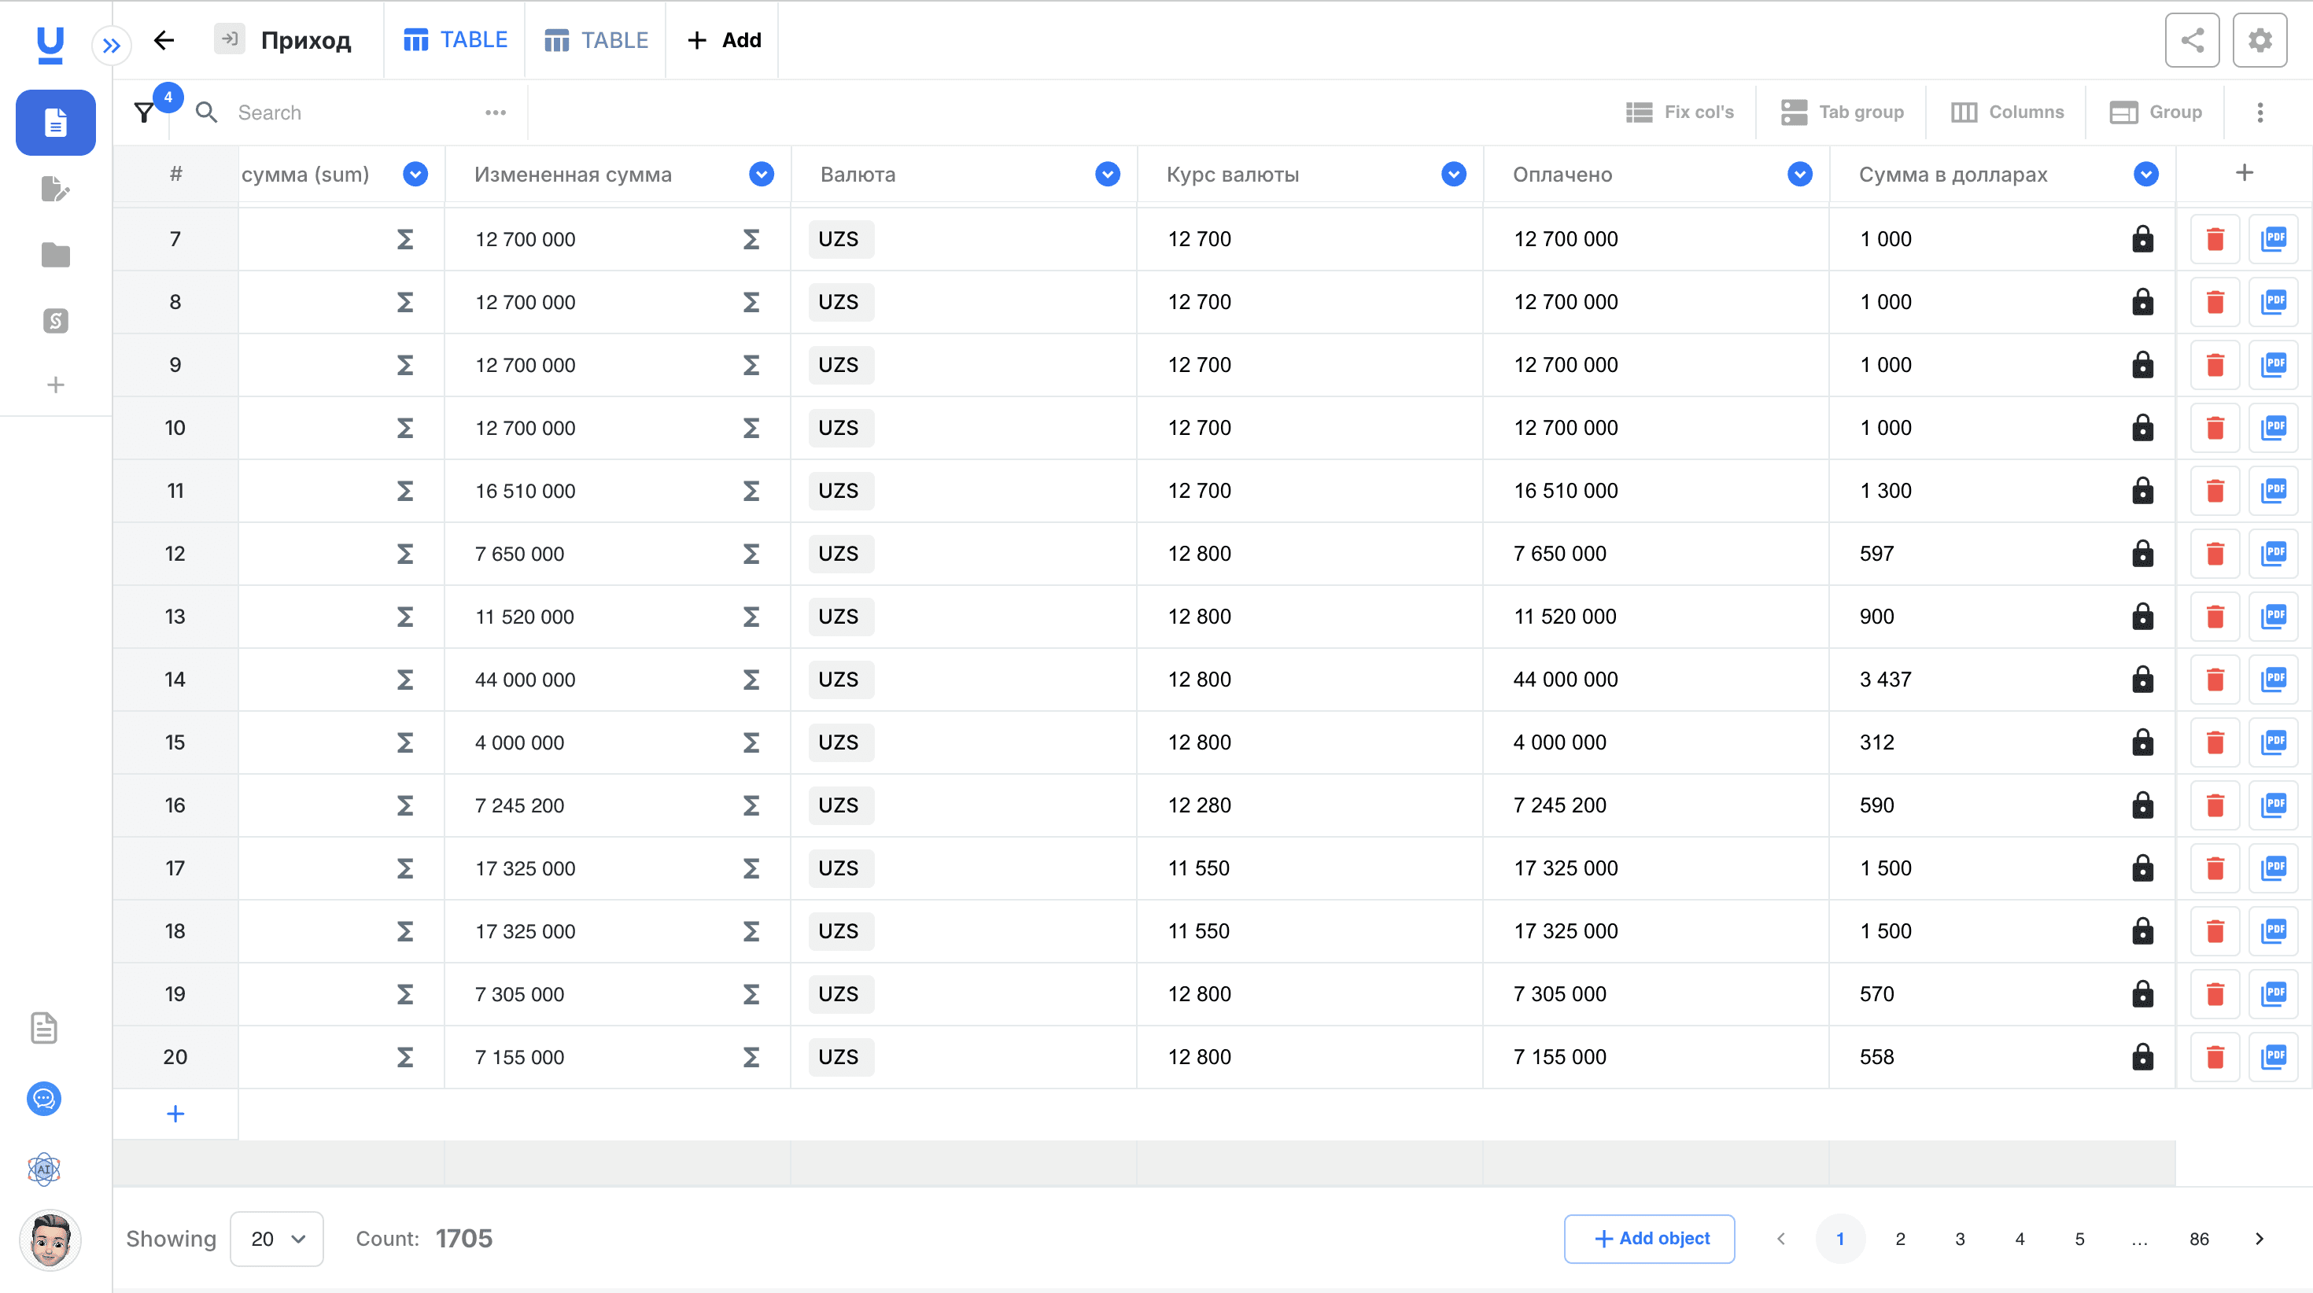This screenshot has width=2313, height=1293.
Task: Delete row 7 using trash icon
Action: tap(2214, 239)
